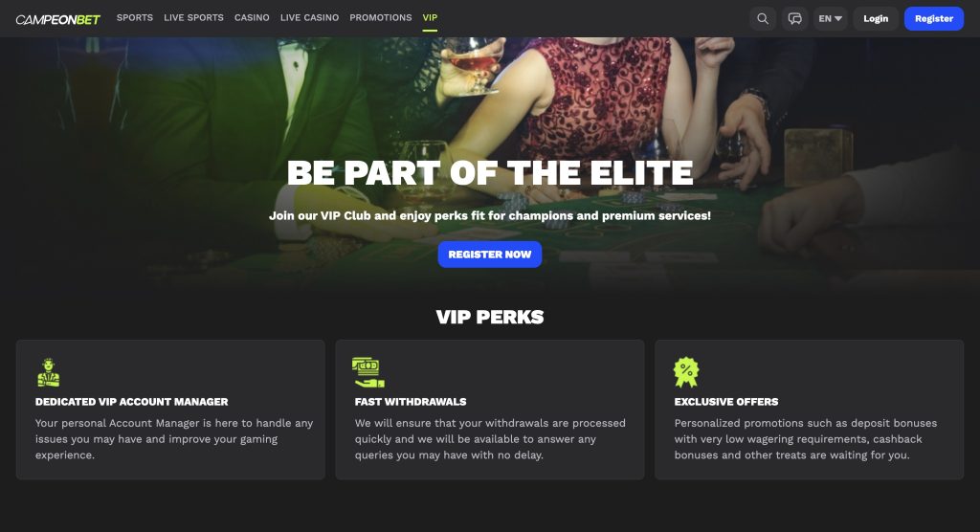Select the VIP tab

(x=430, y=17)
